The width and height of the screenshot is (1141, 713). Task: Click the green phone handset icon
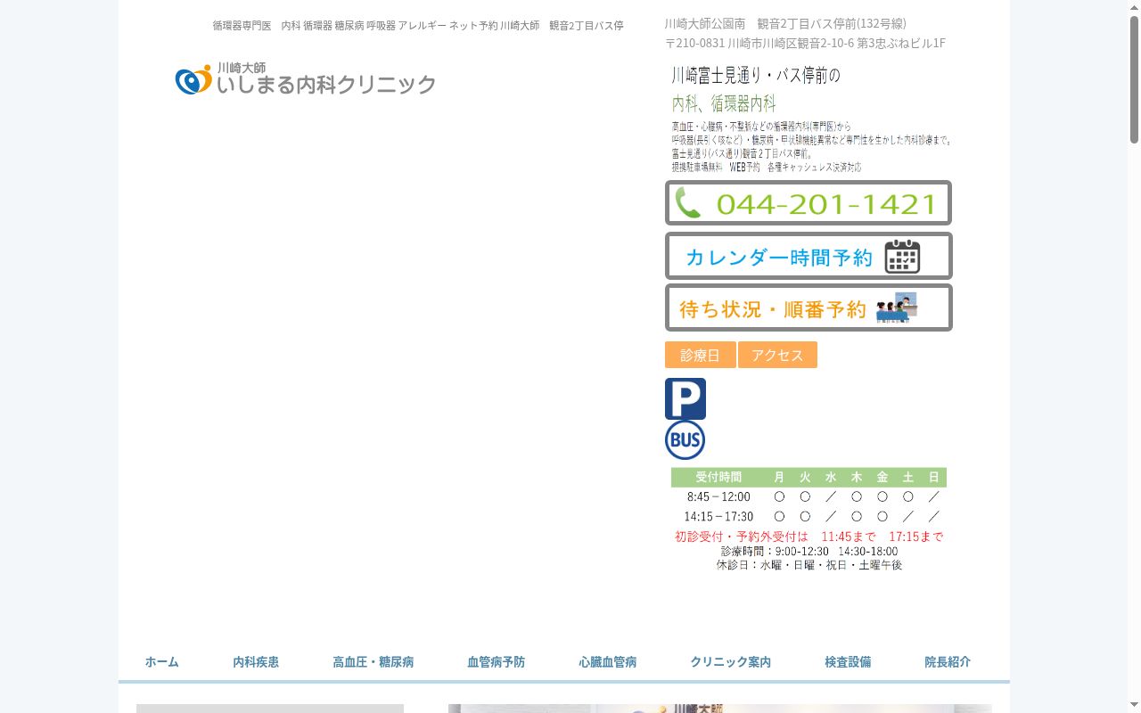pyautogui.click(x=688, y=203)
